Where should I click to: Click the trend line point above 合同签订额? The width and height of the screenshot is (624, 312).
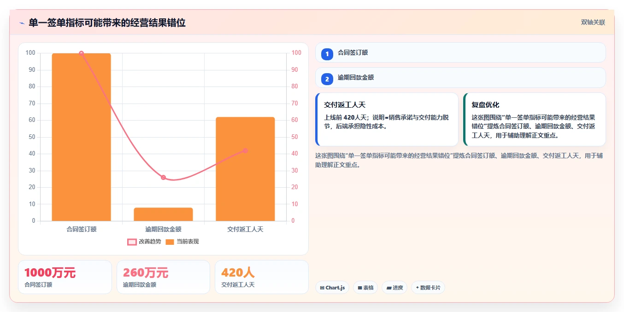[x=81, y=53]
